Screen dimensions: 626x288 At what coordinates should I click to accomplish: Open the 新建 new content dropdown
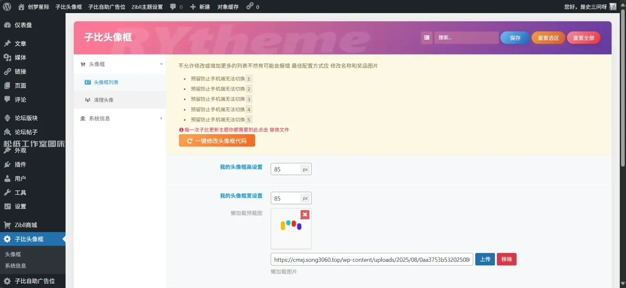(x=200, y=7)
